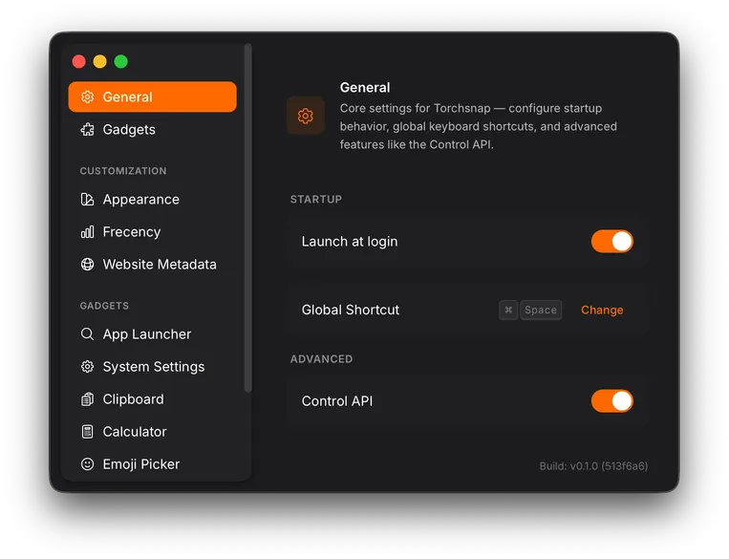Disable the Launch at login toggle

click(612, 242)
